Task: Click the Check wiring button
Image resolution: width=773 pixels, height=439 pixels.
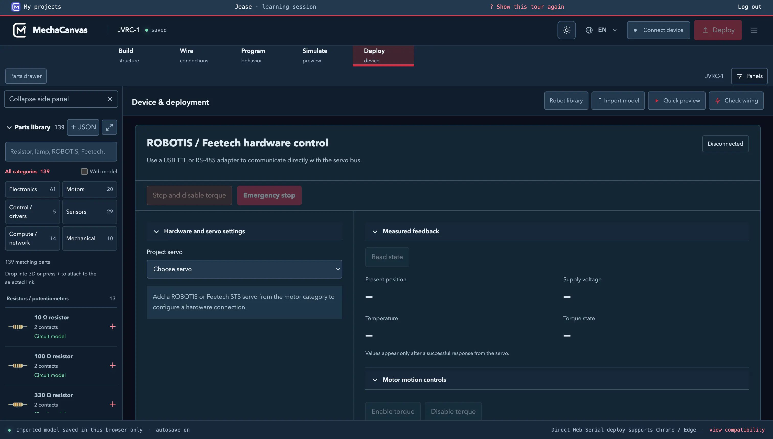Action: click(x=736, y=101)
